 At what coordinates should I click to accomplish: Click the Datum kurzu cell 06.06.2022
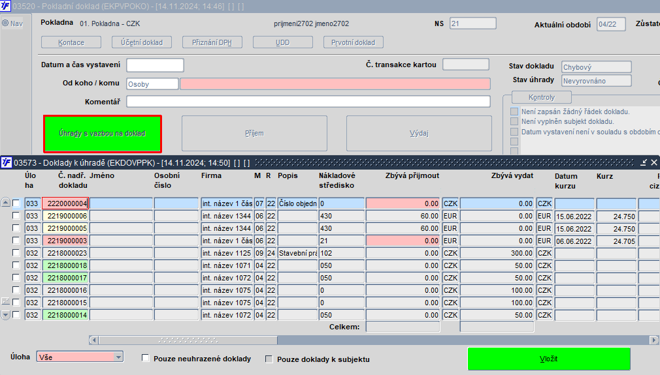point(574,241)
